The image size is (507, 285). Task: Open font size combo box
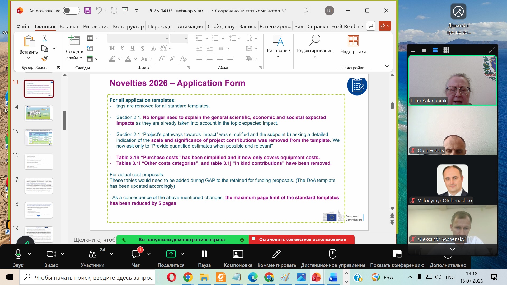coord(179,38)
